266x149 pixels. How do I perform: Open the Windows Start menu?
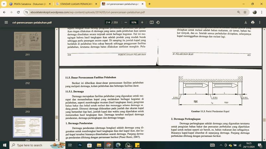[5, 145]
